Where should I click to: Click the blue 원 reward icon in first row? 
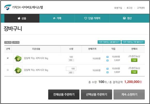[108, 57]
